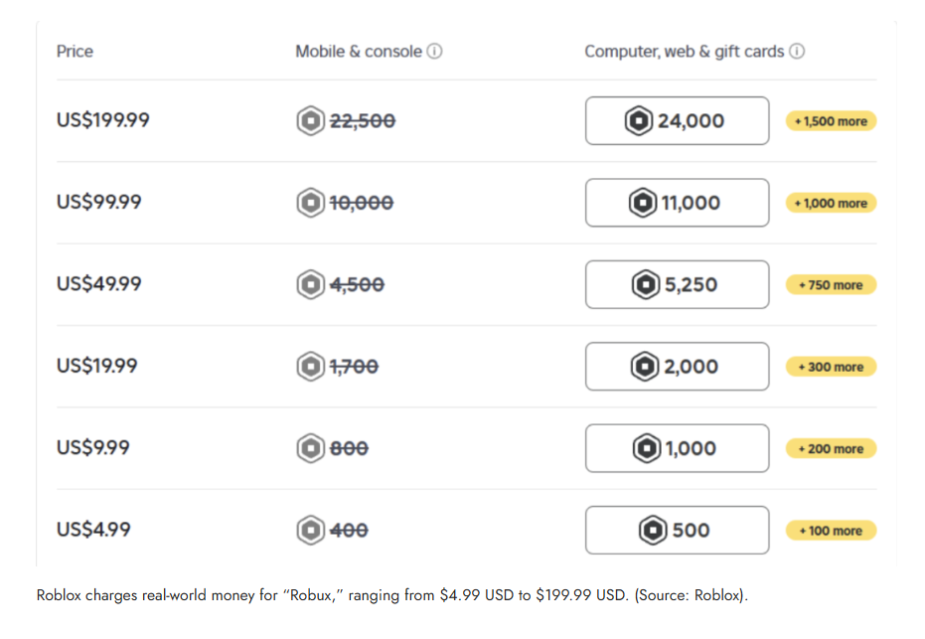The height and width of the screenshot is (639, 925).
Task: Click the US$4.99 price label
Action: pyautogui.click(x=93, y=530)
